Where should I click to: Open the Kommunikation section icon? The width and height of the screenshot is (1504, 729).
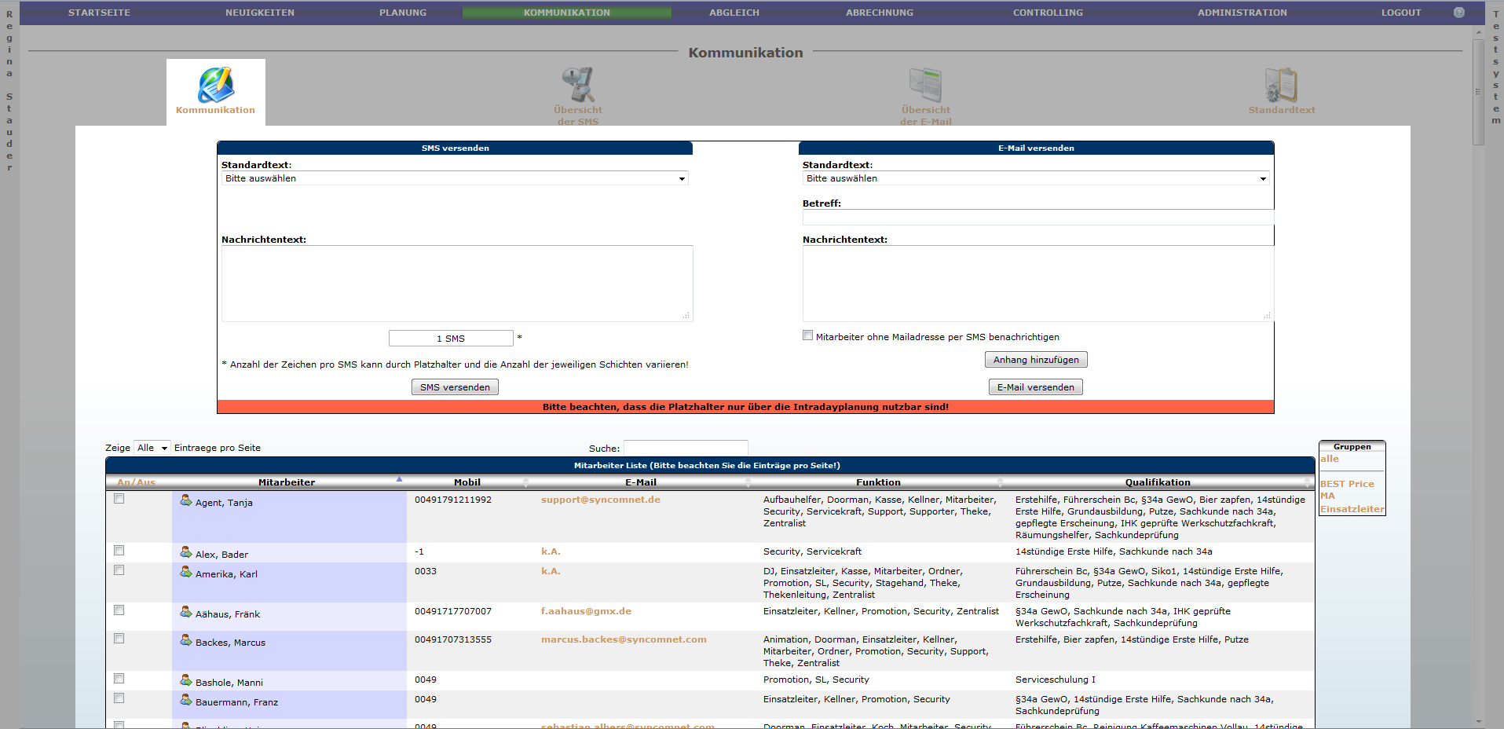pos(215,85)
